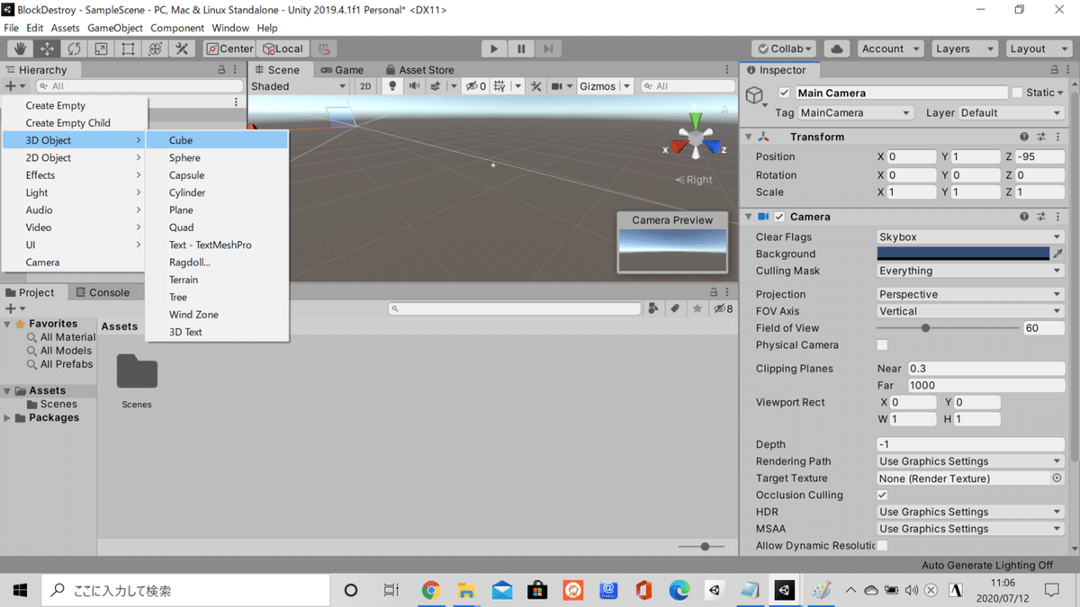Toggle pivot Center button
The image size is (1080, 607).
click(x=230, y=49)
